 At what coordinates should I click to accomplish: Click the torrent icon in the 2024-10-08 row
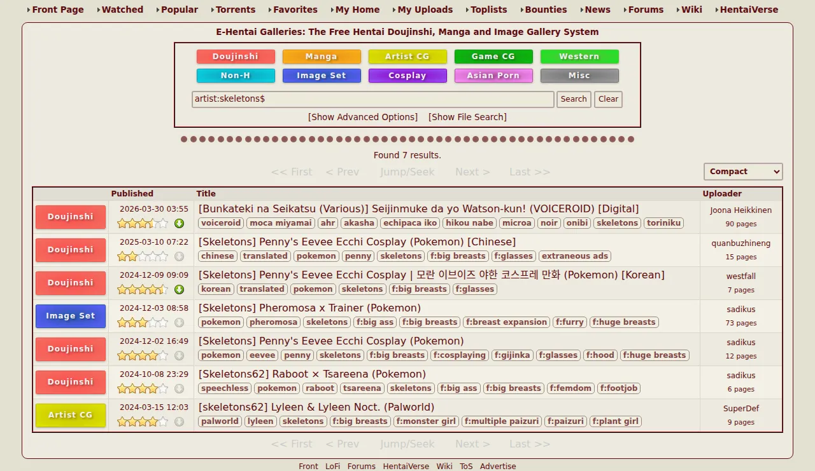(x=179, y=388)
